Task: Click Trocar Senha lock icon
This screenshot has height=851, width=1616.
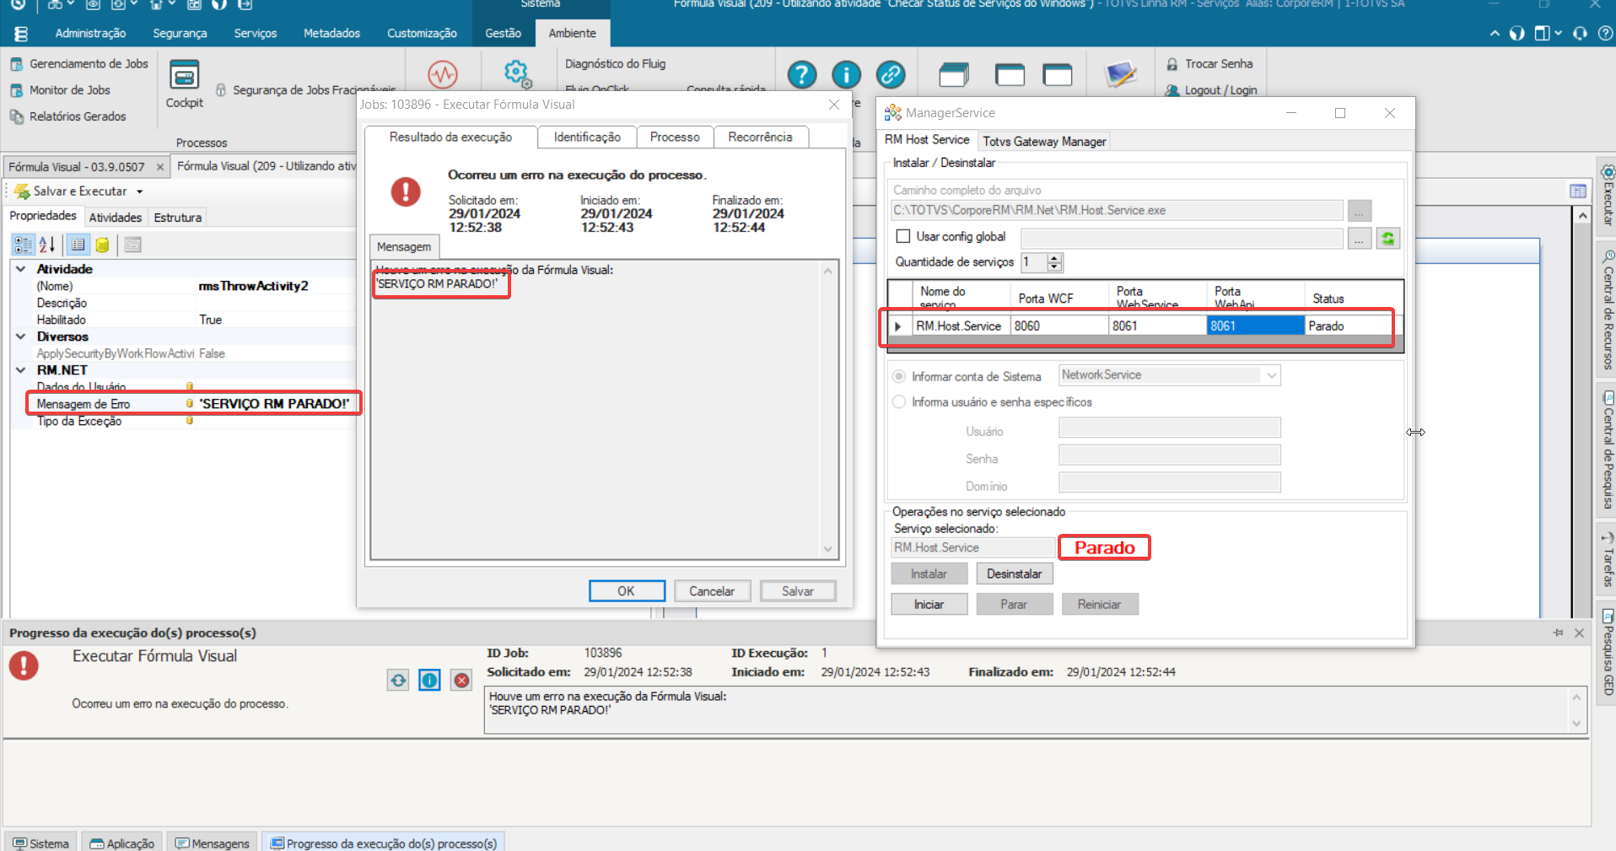Action: 1172,64
